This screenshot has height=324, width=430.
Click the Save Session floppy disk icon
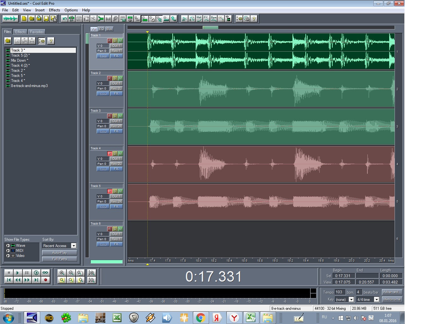point(46,19)
